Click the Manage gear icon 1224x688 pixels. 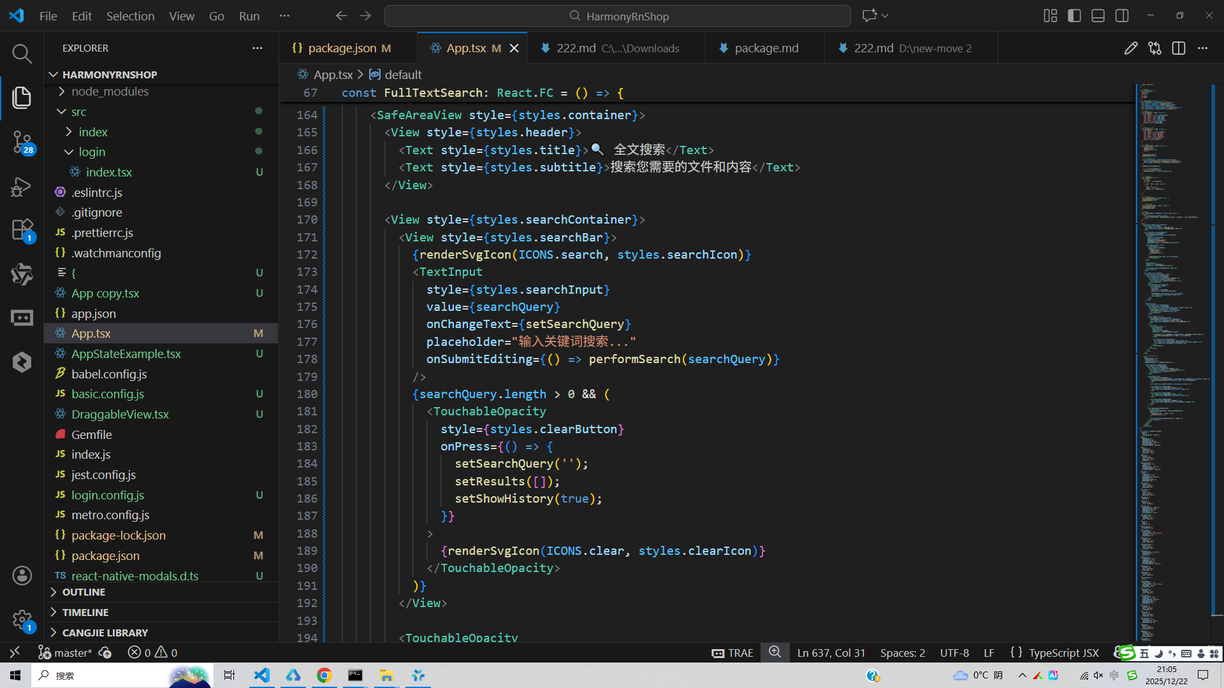tap(22, 619)
